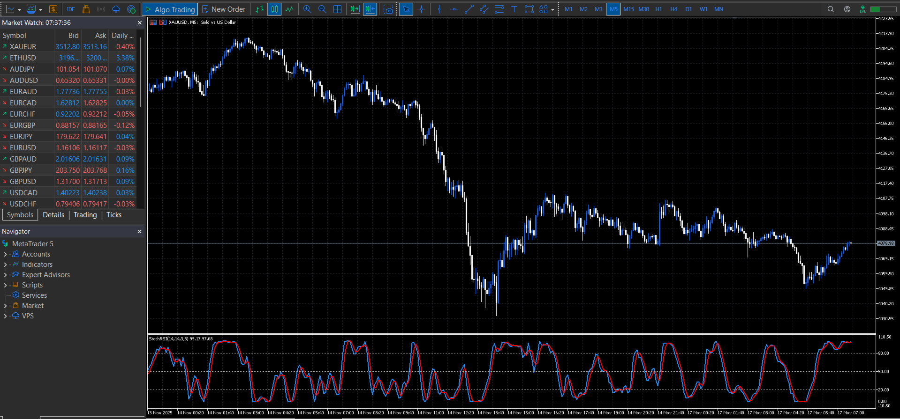
Task: Select the Fibonacci retracement tool
Action: pos(499,9)
